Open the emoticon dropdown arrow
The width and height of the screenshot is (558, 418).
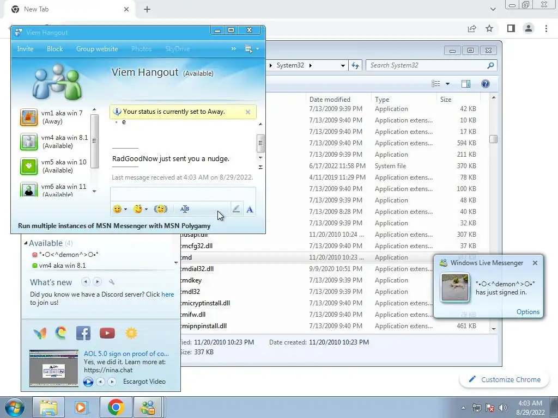tap(125, 210)
